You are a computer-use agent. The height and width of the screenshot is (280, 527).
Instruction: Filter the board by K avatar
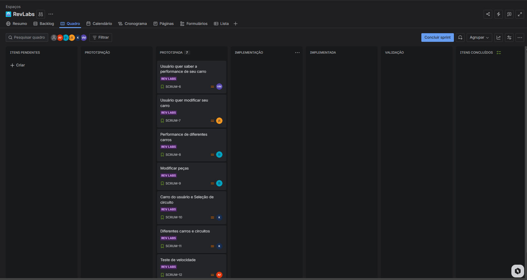click(x=78, y=38)
